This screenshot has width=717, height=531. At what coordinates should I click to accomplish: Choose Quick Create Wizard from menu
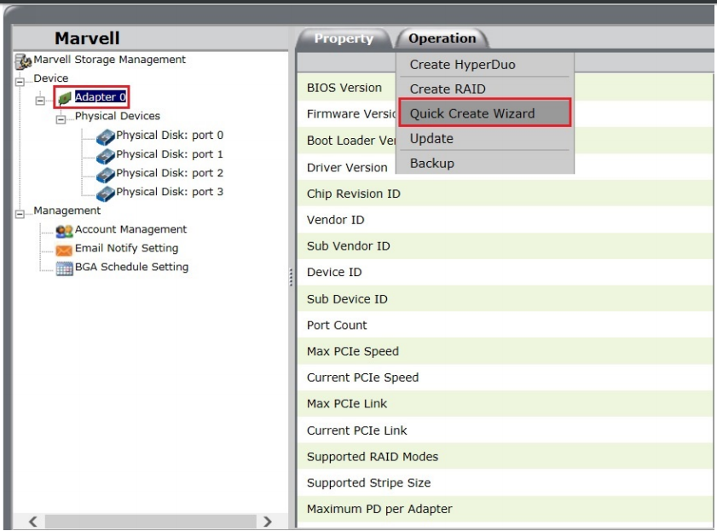(472, 113)
